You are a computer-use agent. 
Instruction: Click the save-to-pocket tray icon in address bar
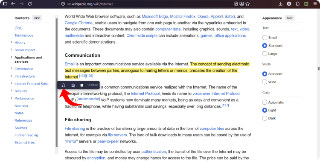(241, 4)
